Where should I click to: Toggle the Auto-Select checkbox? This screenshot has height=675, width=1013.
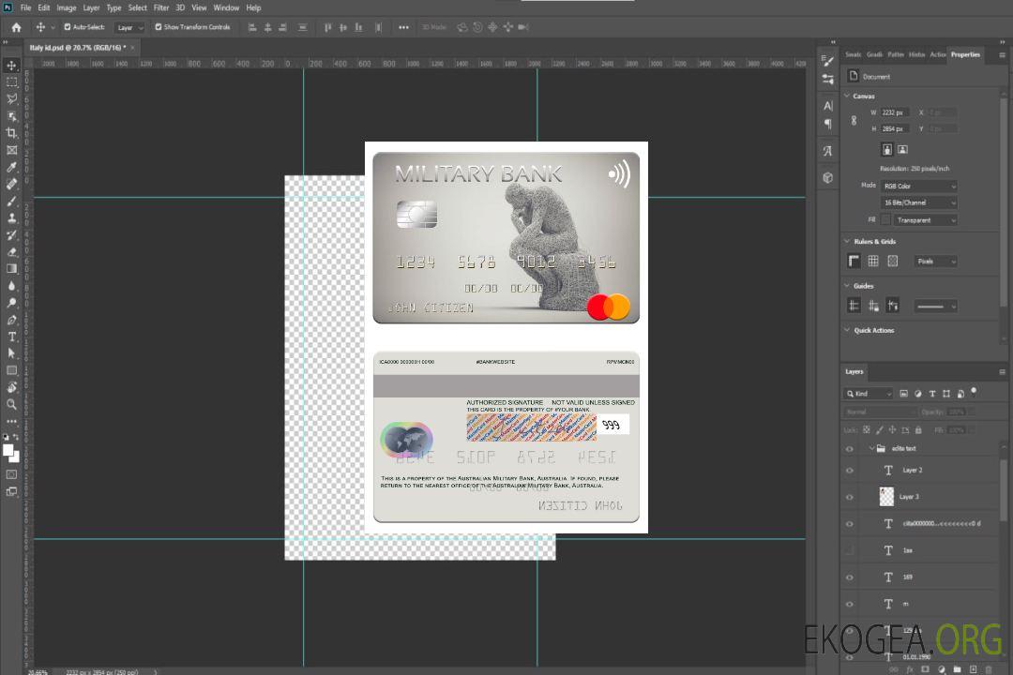pyautogui.click(x=68, y=27)
